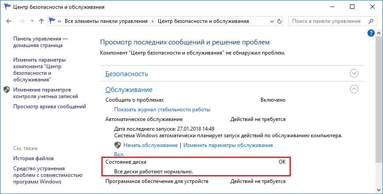Image resolution: width=383 pixels, height=194 pixels.
Task: Collapse the Обслуживание section chevron
Action: click(354, 89)
